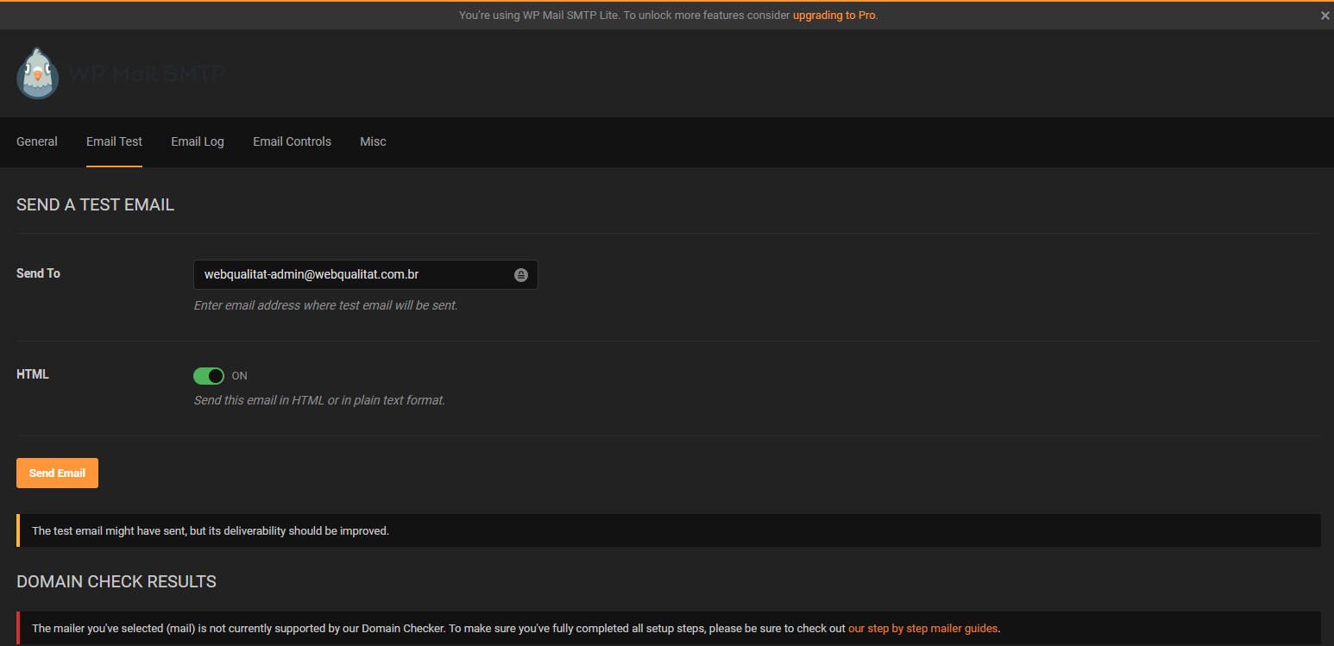Click the Send Email button
This screenshot has width=1334, height=646.
tap(57, 473)
